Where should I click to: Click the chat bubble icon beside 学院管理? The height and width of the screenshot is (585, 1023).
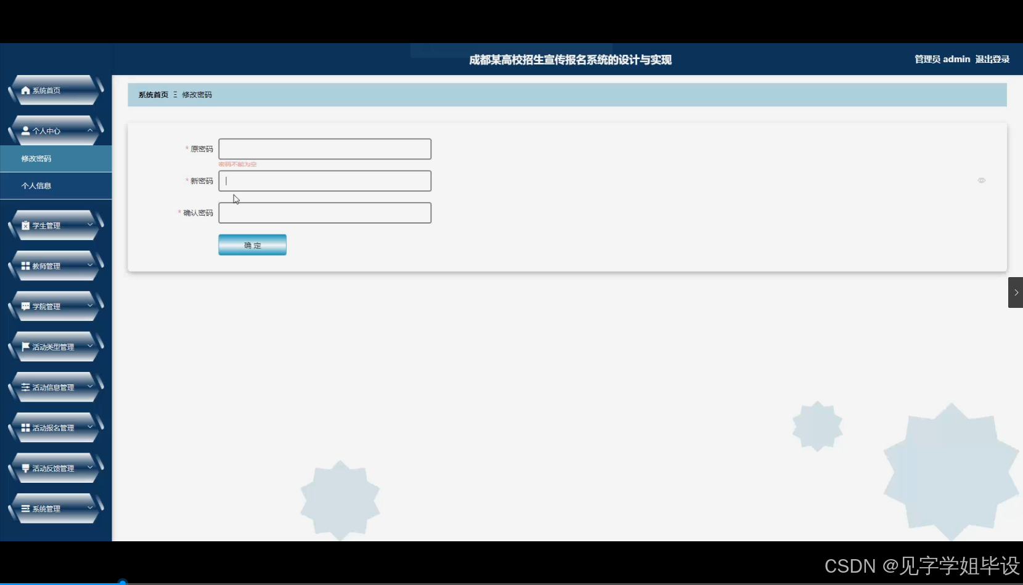pos(25,306)
